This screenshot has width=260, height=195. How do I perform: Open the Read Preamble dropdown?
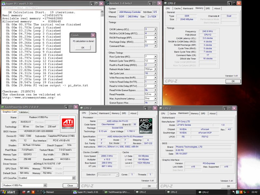coord(155,94)
